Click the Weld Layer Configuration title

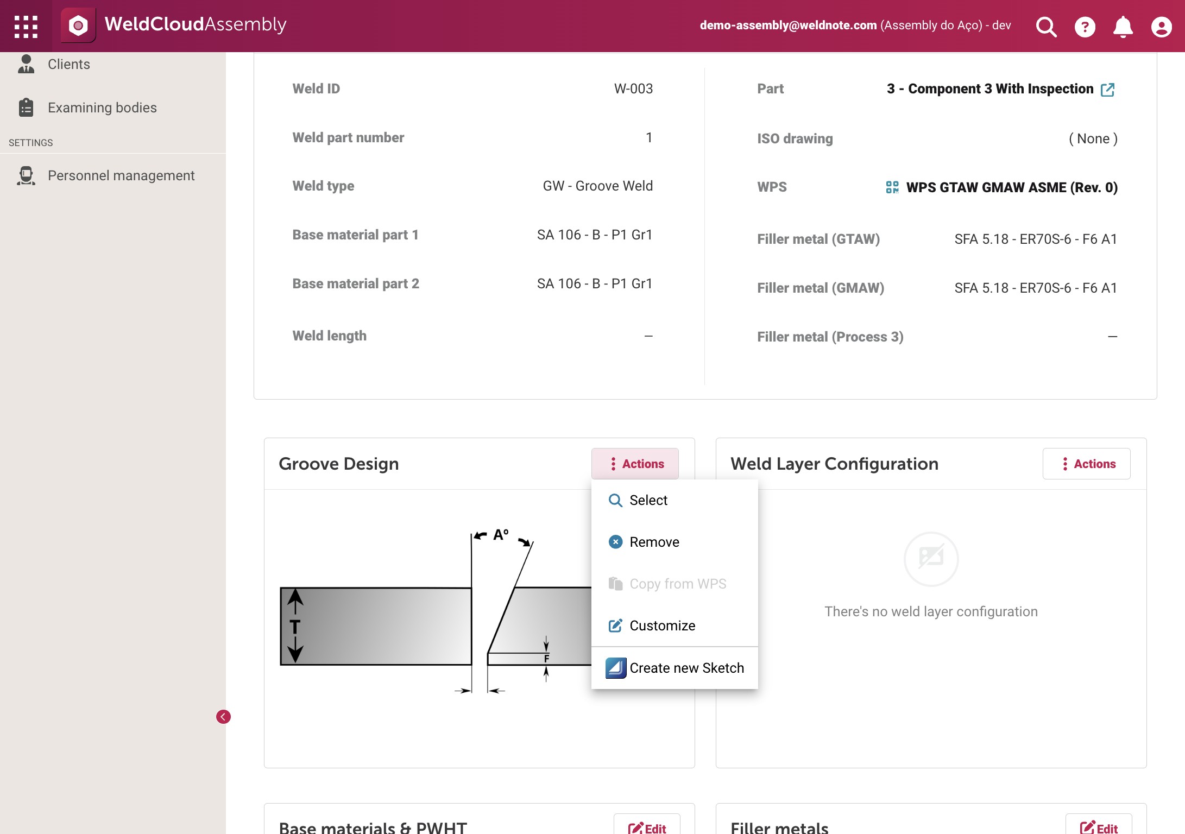point(834,464)
